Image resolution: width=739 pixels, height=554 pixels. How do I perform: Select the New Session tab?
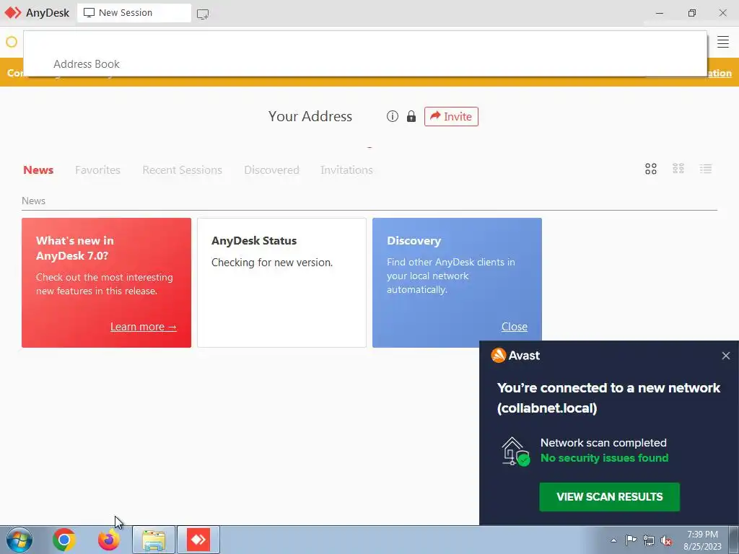pos(134,13)
